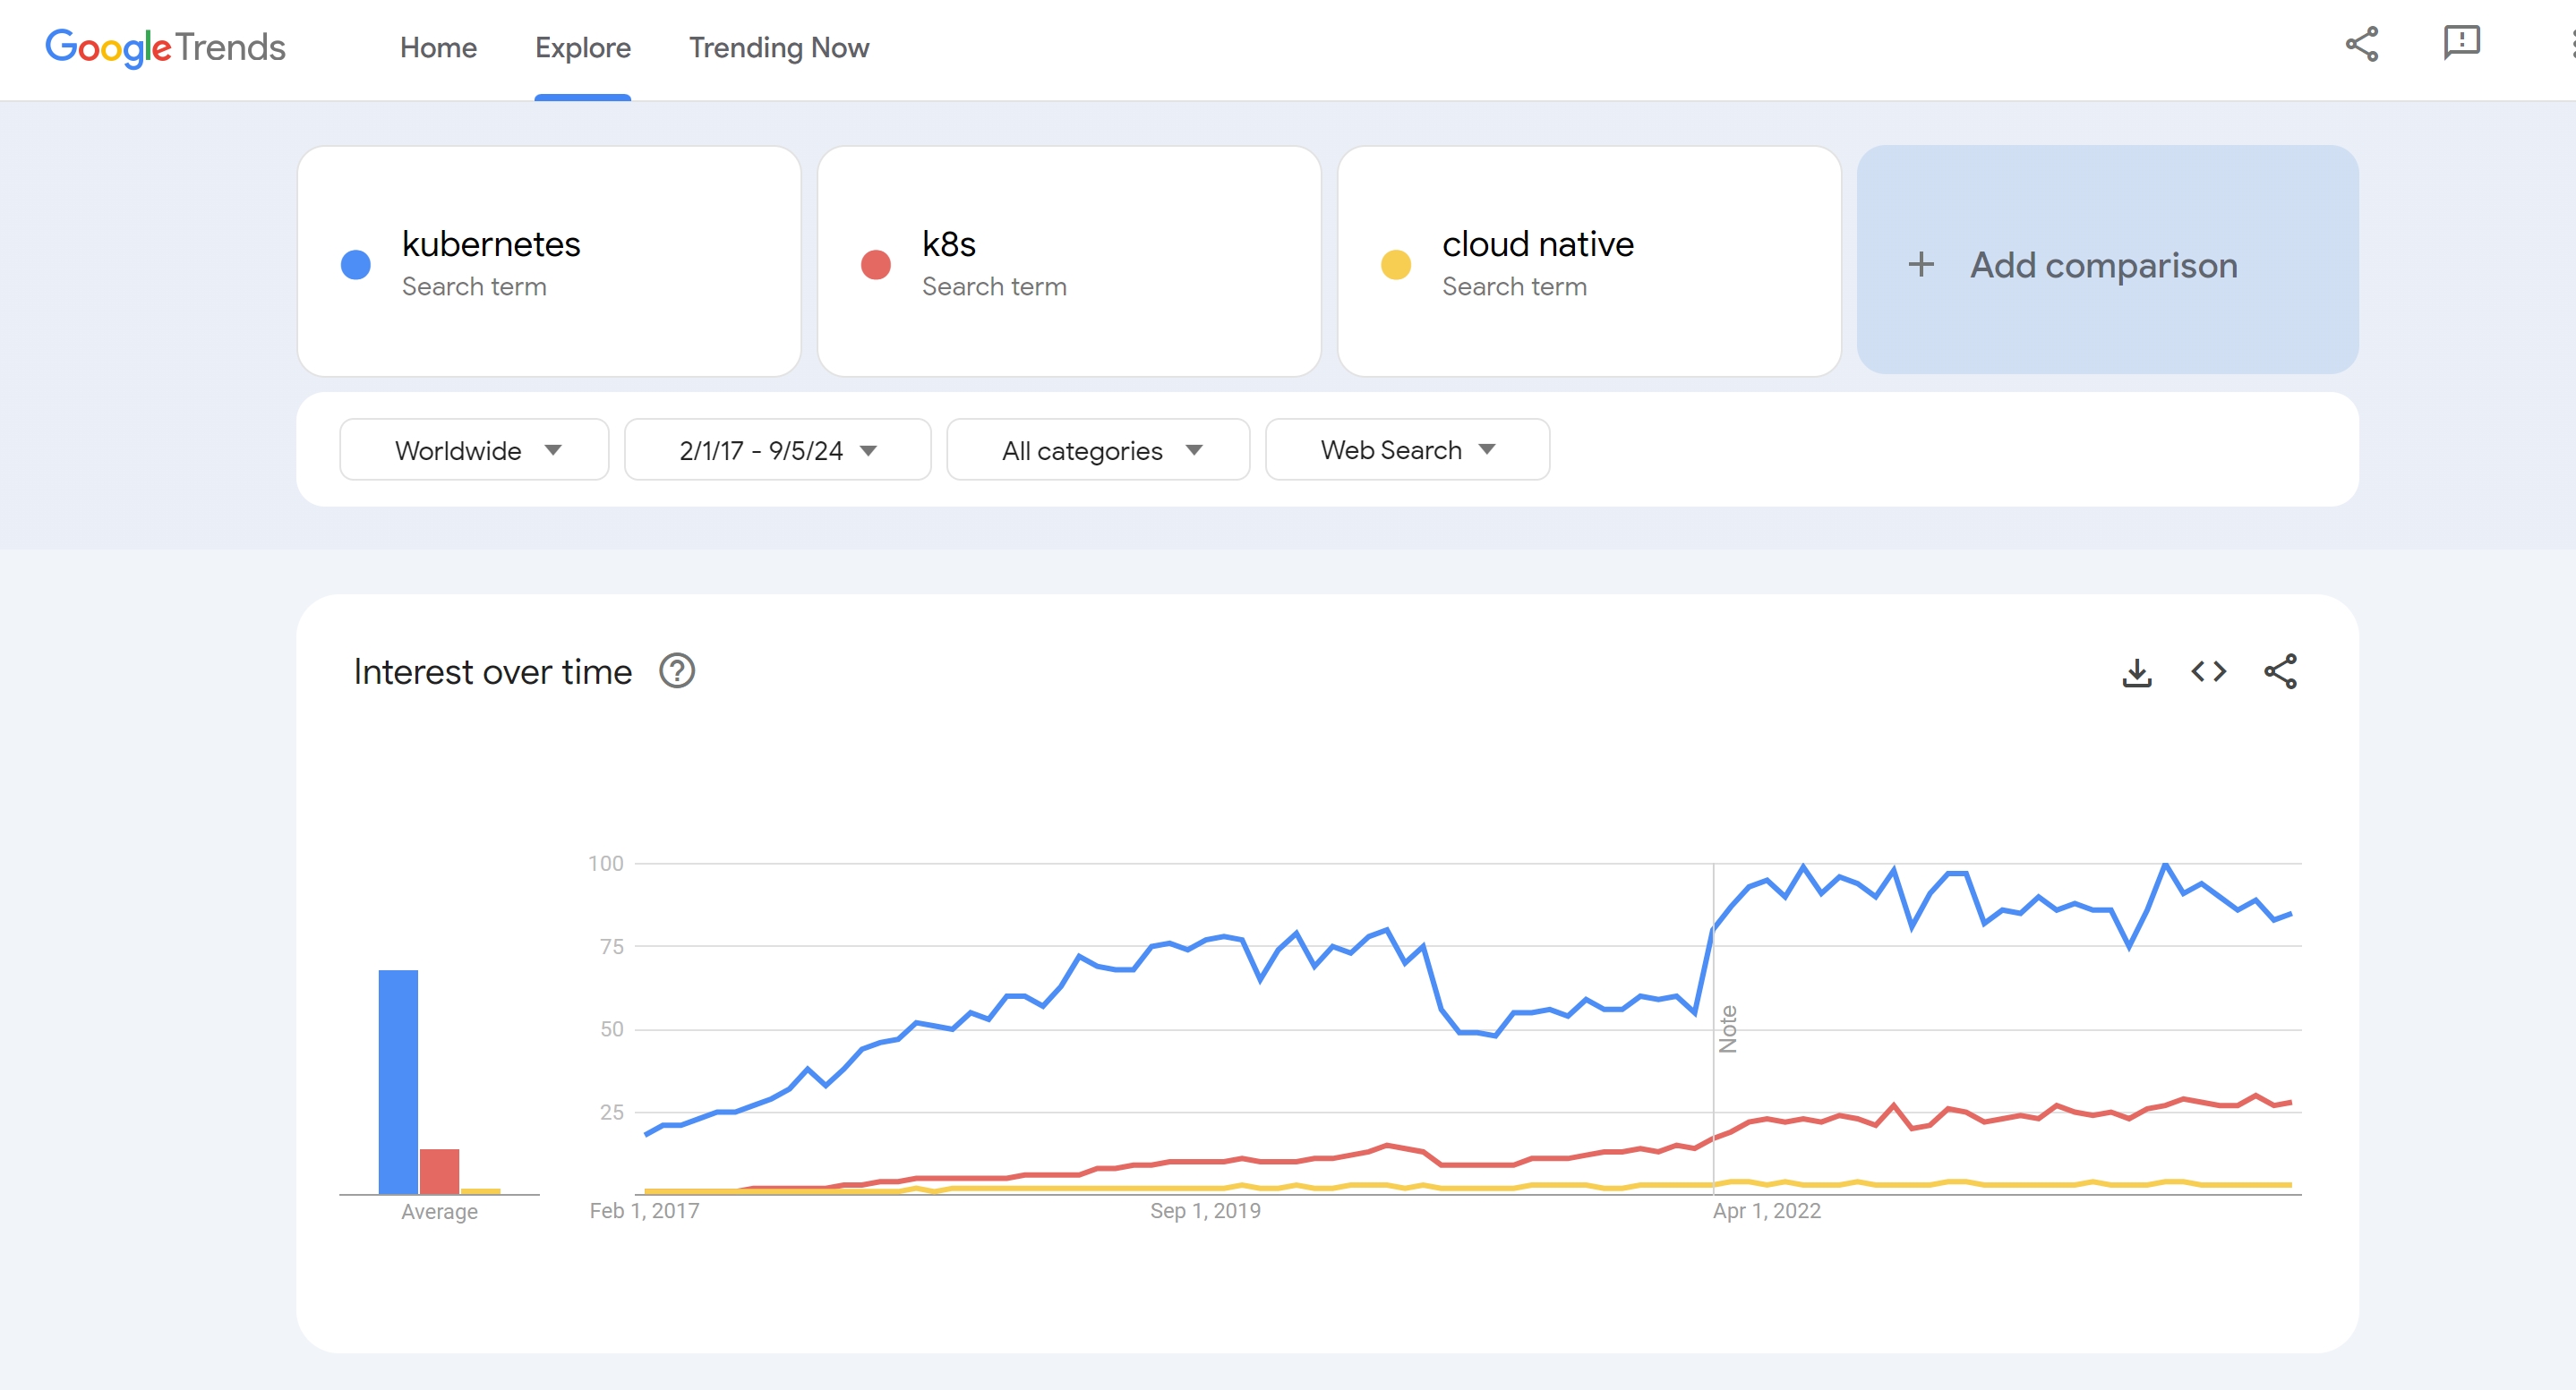Download the Interest over time chart data

pos(2137,671)
